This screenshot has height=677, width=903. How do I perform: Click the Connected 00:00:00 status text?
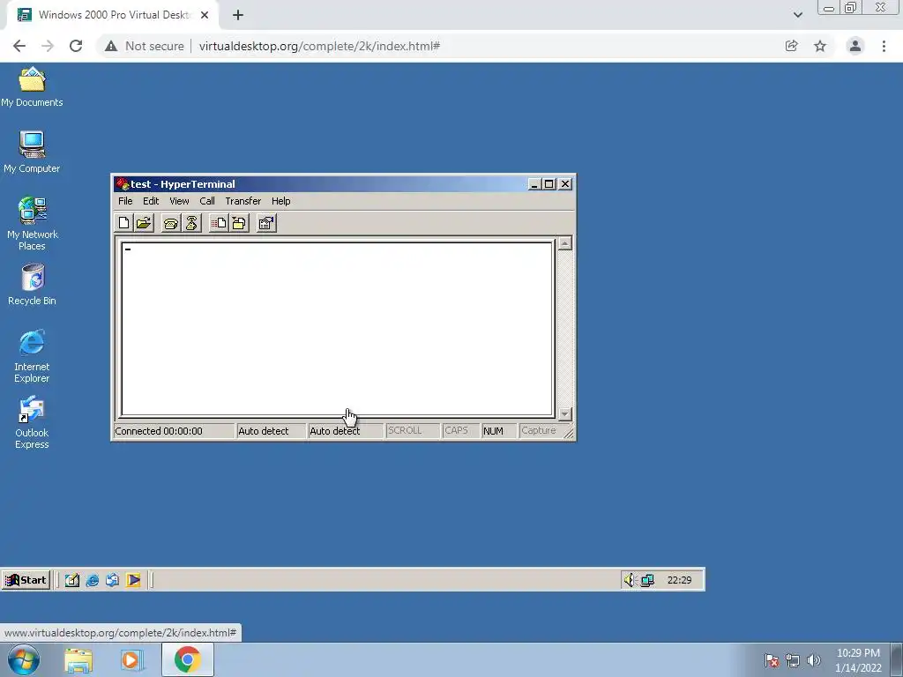pyautogui.click(x=159, y=431)
